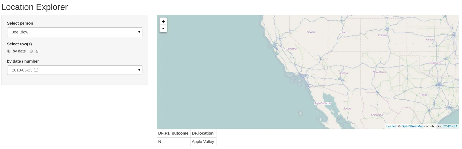Open the Select person dropdown

[75, 32]
